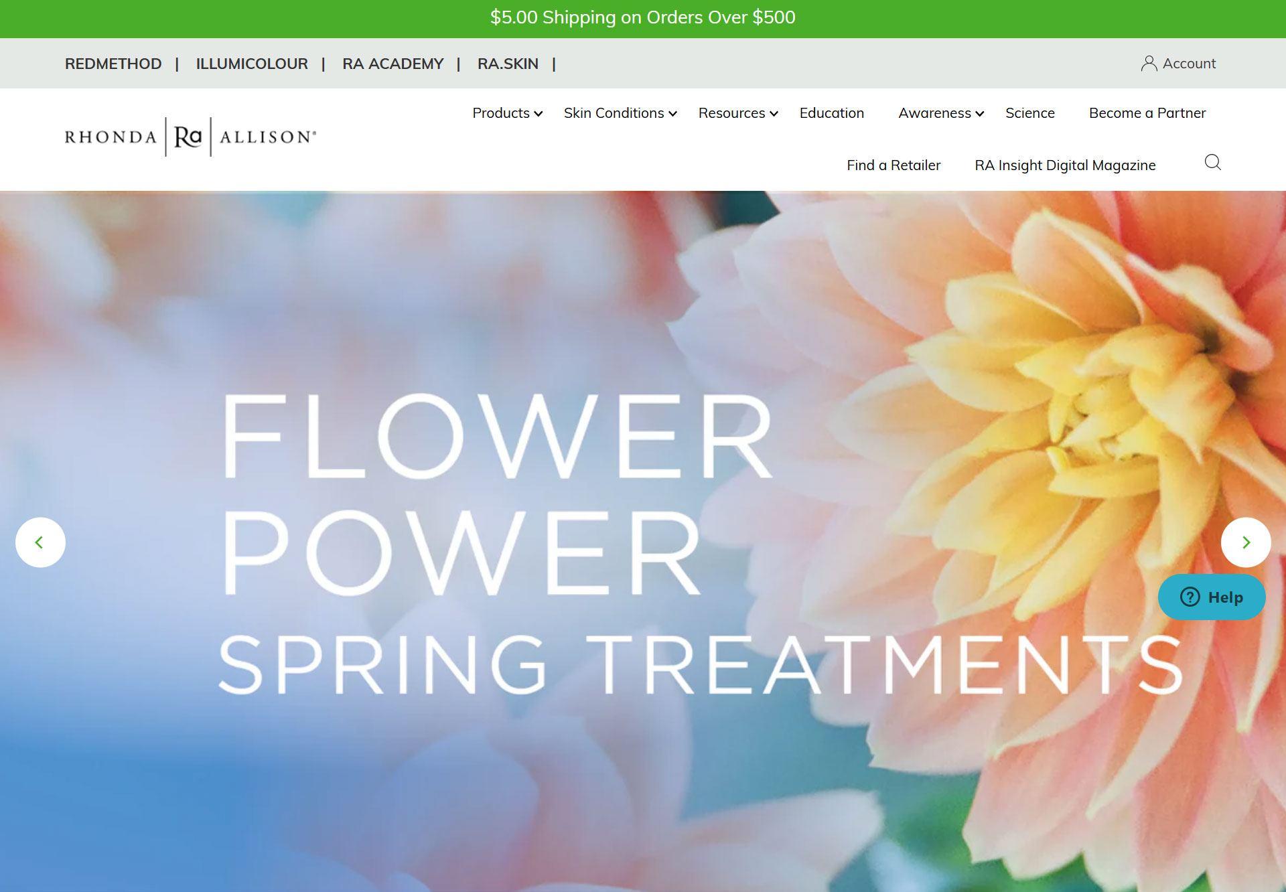The height and width of the screenshot is (892, 1286).
Task: Expand Skin Conditions dropdown chevron
Action: [x=672, y=114]
